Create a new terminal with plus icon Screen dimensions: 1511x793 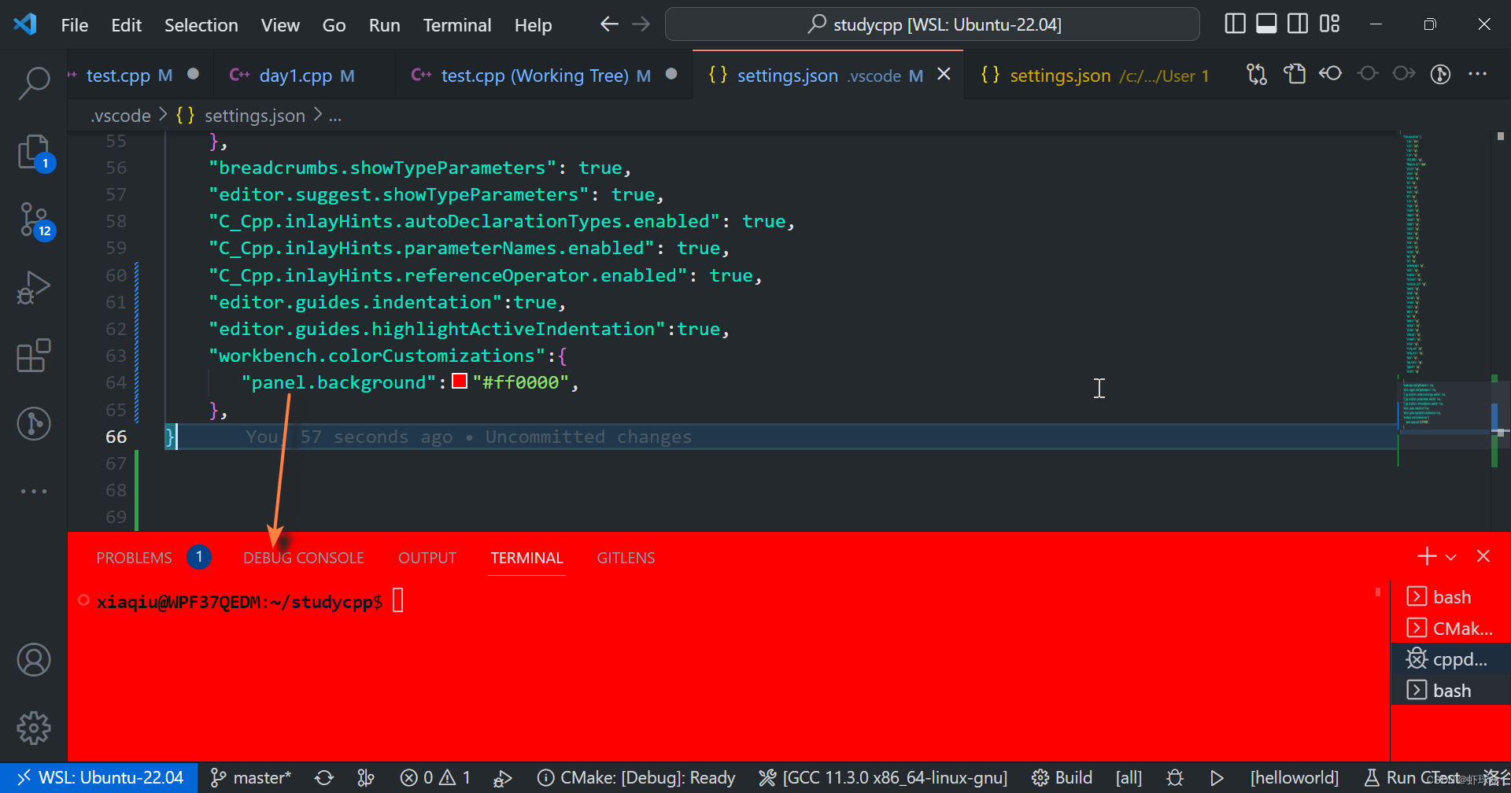point(1427,556)
